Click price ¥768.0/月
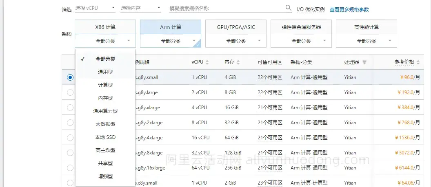Screen dimensions: 431x187 pyautogui.click(x=409, y=123)
